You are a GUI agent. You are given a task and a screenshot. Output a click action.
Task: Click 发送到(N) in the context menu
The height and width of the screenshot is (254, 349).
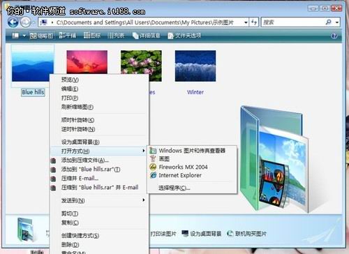pos(99,200)
